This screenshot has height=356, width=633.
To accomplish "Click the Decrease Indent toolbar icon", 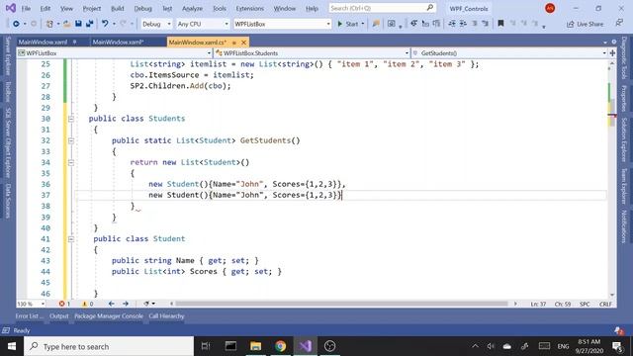I will click(x=452, y=24).
